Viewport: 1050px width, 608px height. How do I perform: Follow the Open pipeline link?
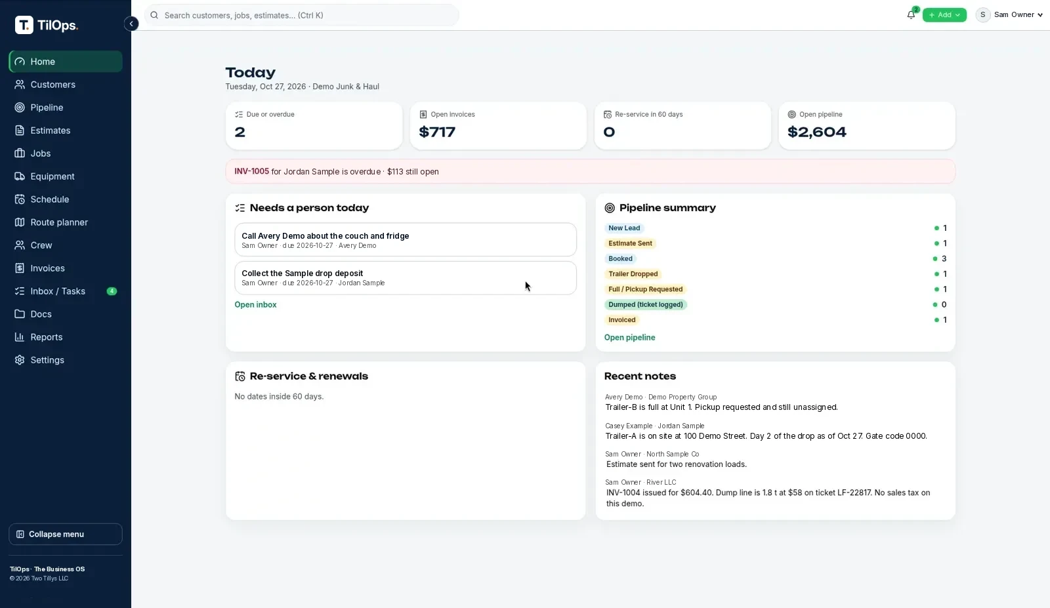point(629,338)
